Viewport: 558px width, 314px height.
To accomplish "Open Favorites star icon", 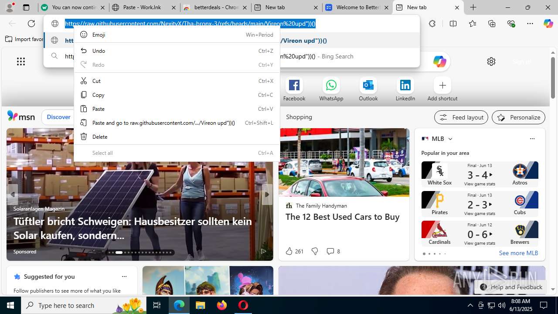I will (473, 24).
